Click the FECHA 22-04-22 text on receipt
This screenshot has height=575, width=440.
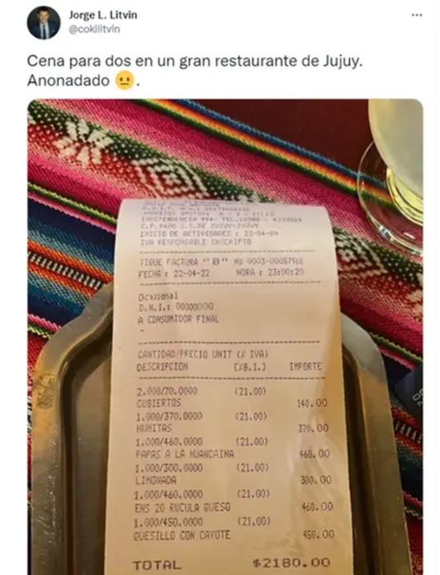(x=174, y=274)
